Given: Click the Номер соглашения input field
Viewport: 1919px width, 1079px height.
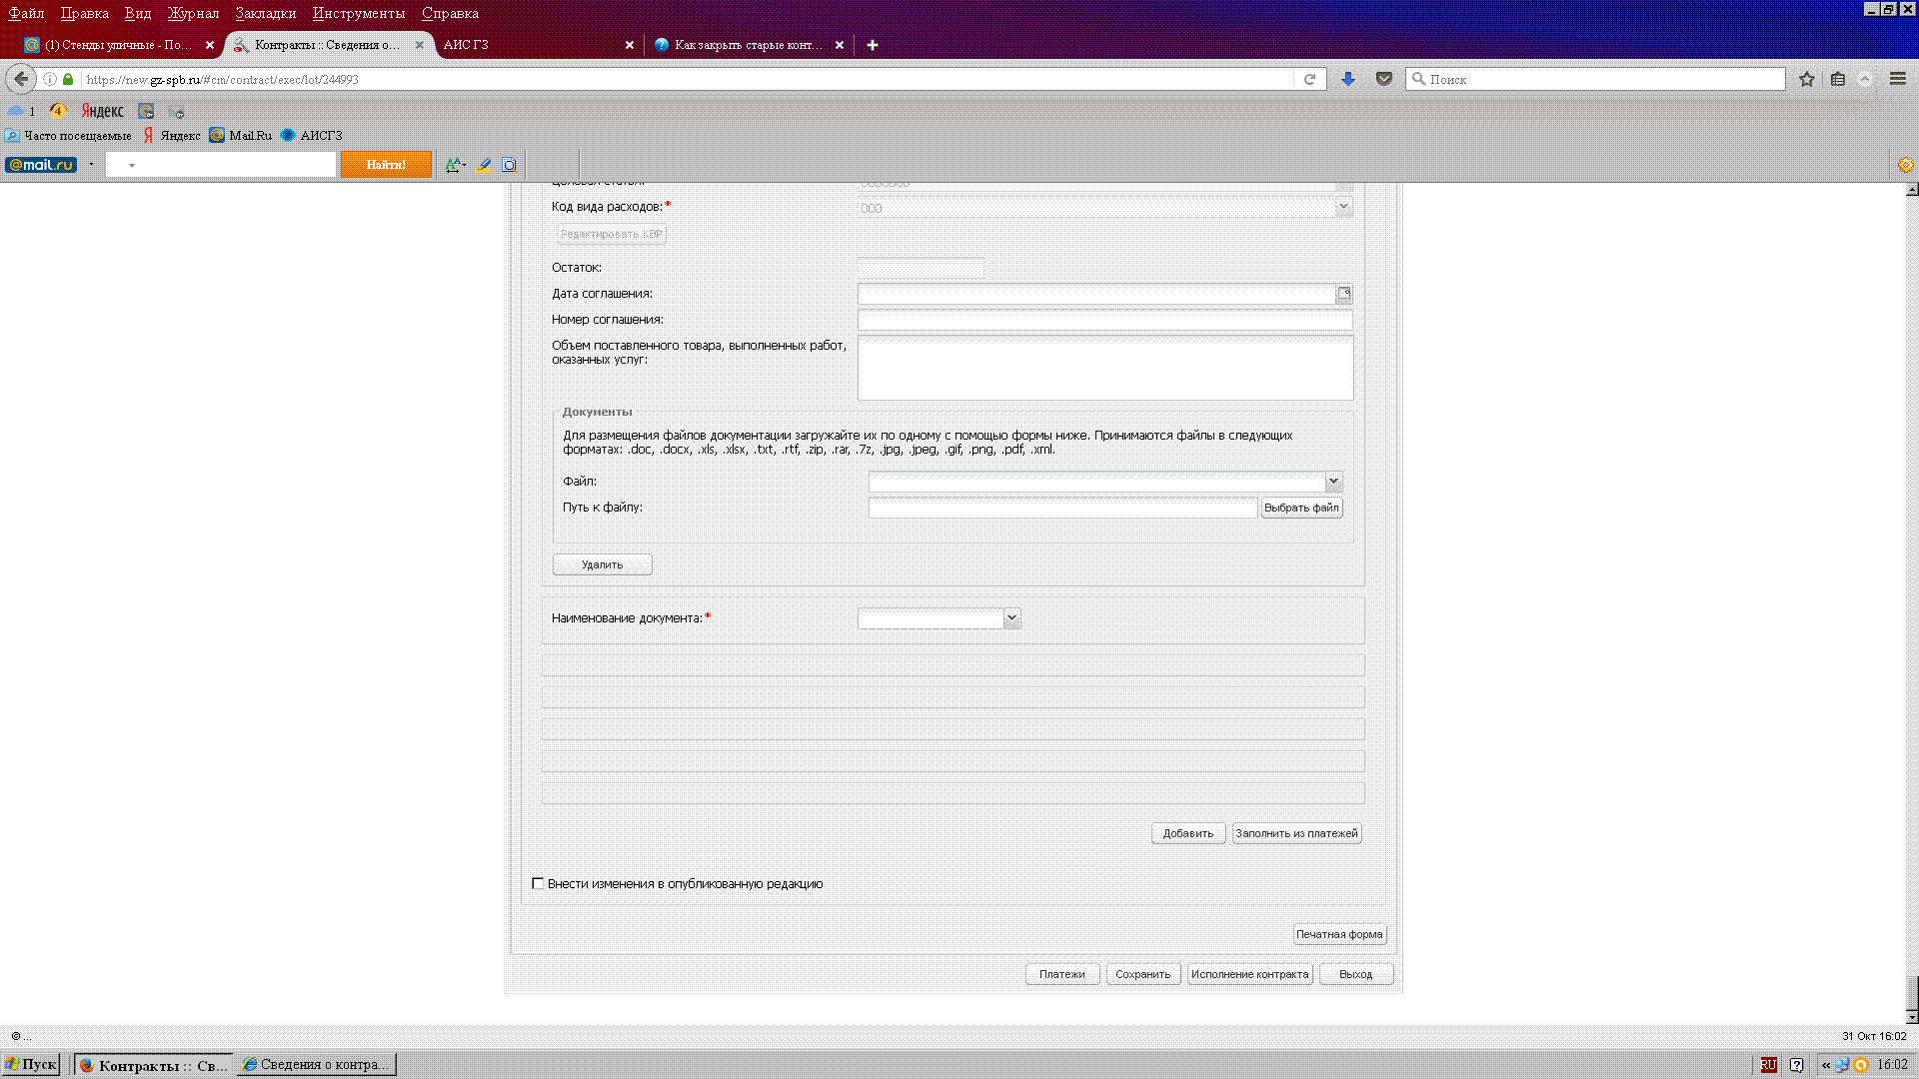Looking at the screenshot, I should 1104,320.
